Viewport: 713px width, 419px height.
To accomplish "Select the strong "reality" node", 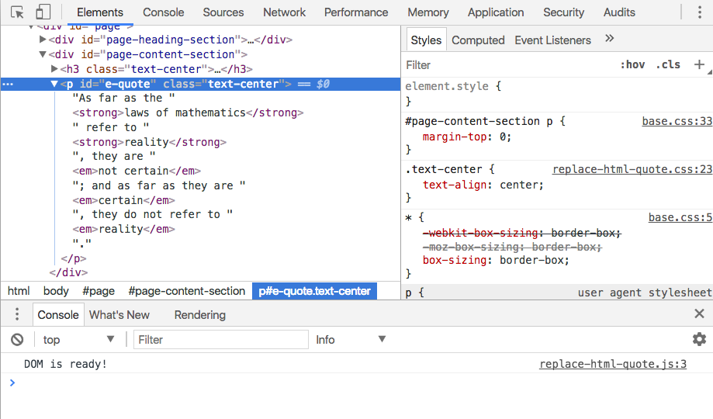I will [149, 142].
